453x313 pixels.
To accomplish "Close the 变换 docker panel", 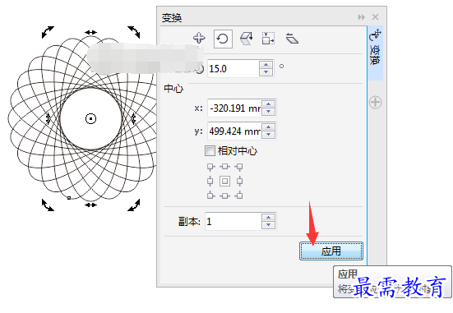I will [375, 17].
